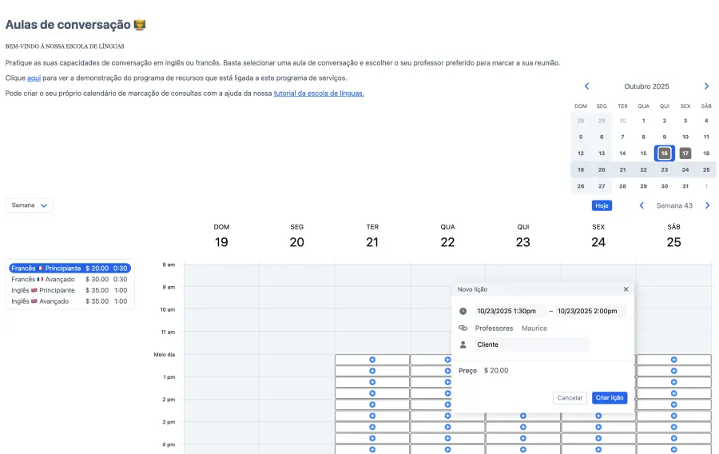Select professor Maurice in dialog
719x454 pixels.
(x=534, y=329)
